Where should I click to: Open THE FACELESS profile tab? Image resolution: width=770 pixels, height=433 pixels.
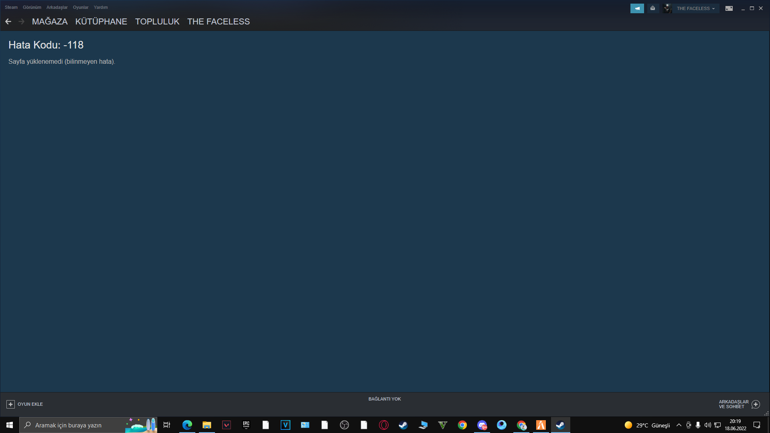[x=218, y=22]
